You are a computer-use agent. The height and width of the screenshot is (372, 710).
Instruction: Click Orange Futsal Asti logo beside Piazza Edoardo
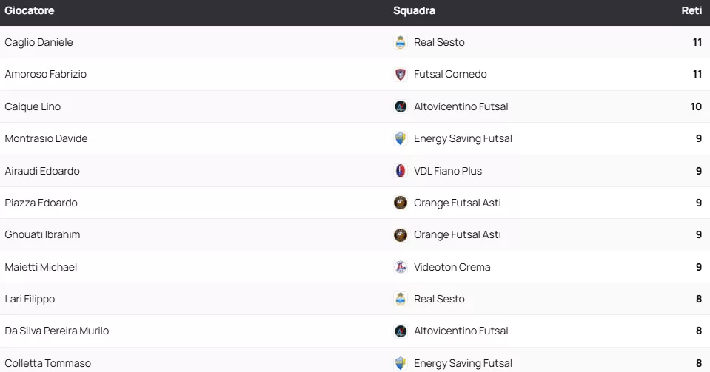(401, 203)
